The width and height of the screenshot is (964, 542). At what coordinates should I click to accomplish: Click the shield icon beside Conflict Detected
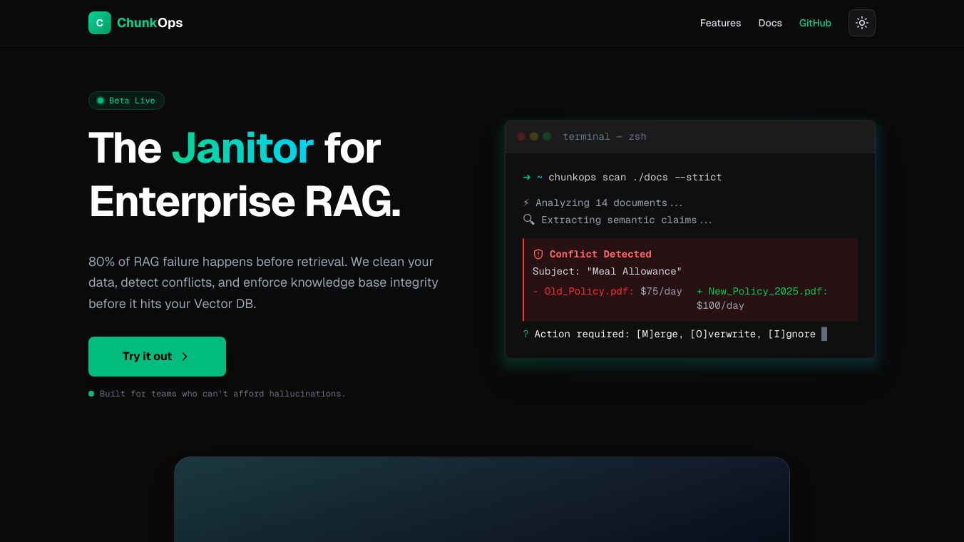[538, 254]
